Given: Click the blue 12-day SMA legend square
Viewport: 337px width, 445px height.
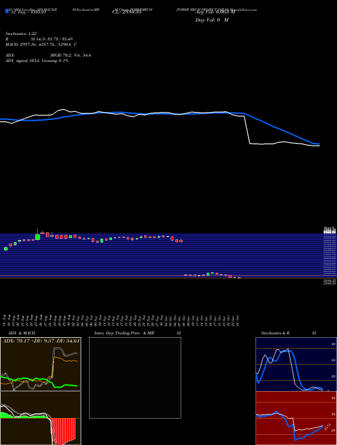Looking at the screenshot, I should (7, 11).
